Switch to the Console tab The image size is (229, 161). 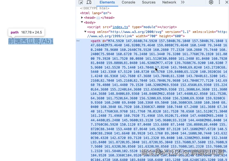click(128, 2)
